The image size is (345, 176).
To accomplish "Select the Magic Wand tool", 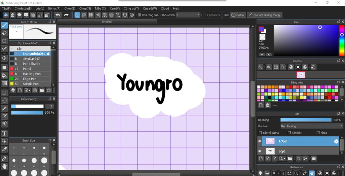I will tap(4, 108).
